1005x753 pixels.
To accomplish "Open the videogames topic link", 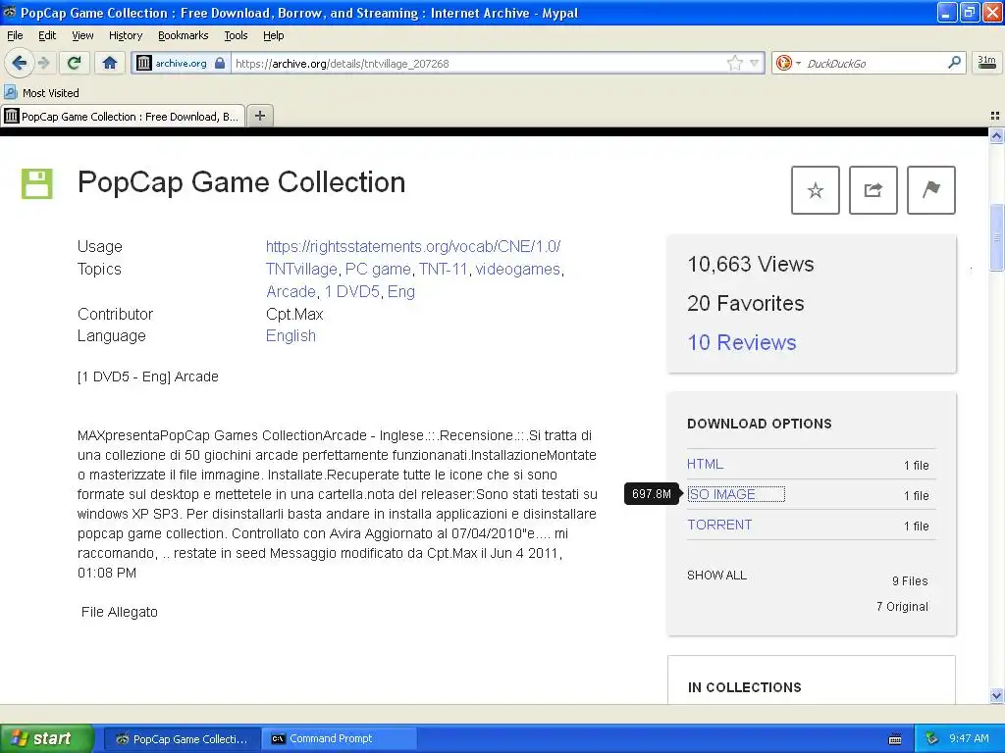I will 518,269.
